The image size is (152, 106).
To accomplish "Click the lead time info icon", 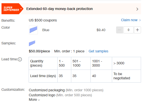I will coord(20,59).
